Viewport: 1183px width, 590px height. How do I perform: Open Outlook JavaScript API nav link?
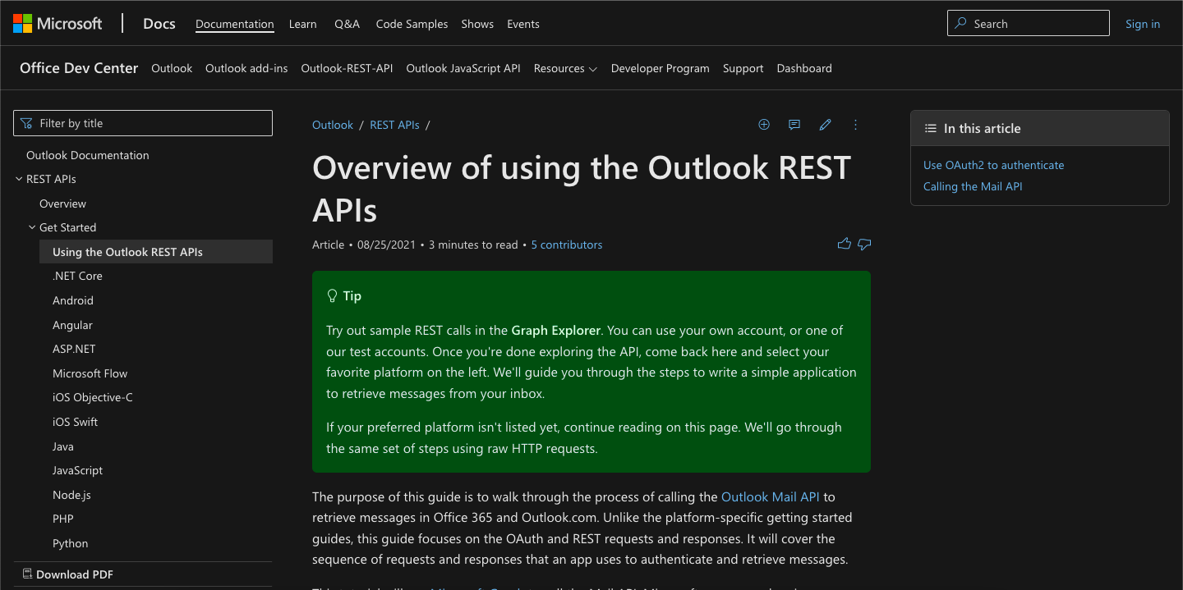pyautogui.click(x=463, y=68)
